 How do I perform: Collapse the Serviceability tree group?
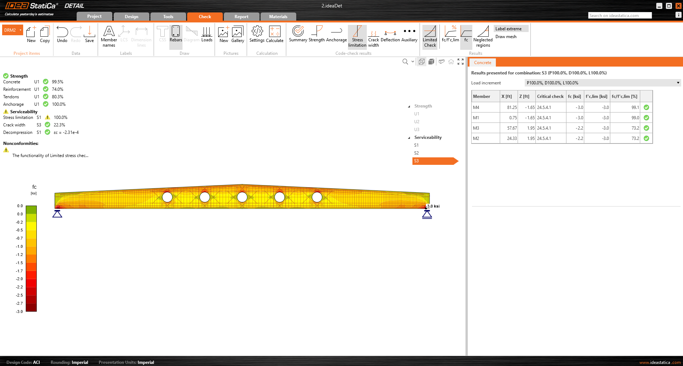pos(409,138)
